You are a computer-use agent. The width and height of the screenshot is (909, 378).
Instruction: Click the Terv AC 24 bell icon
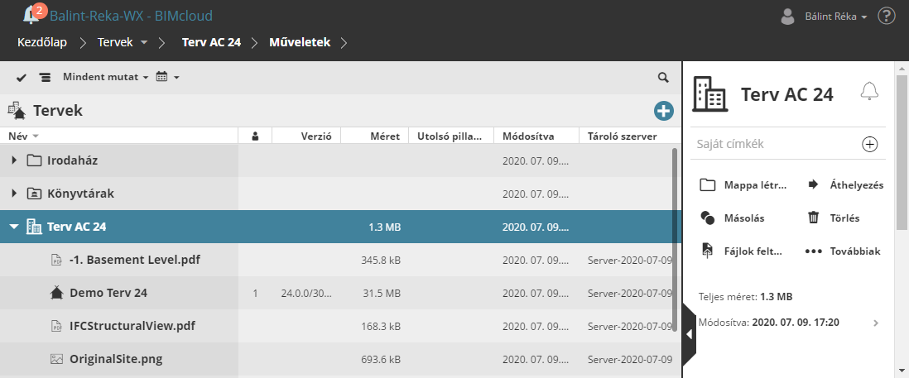coord(868,92)
